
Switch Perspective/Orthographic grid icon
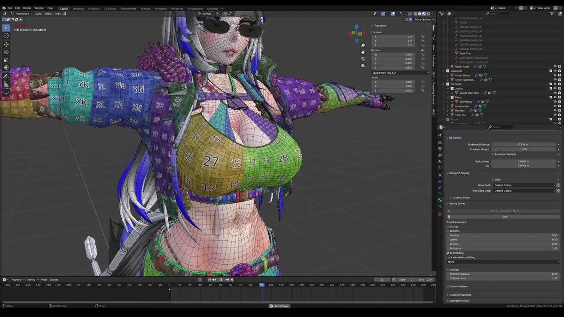click(363, 65)
